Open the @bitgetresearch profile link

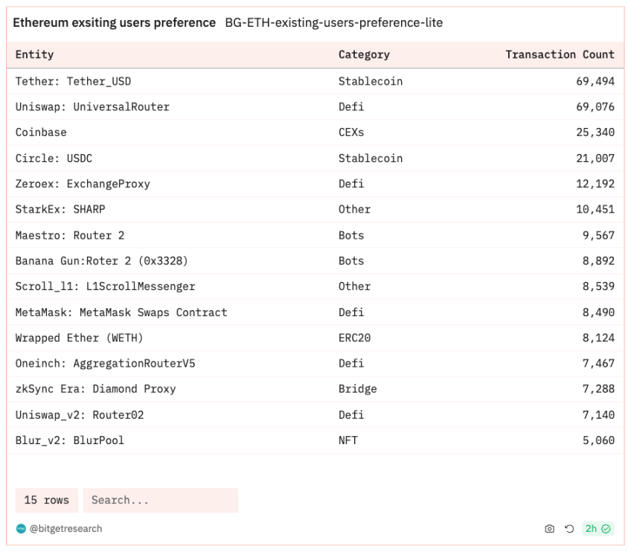[65, 529]
